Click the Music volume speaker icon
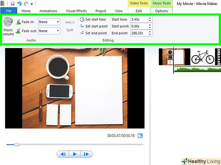 pos(8,22)
